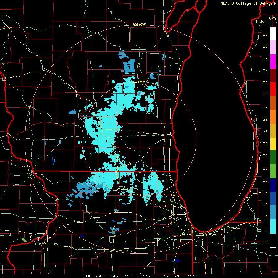Click the "6" legend value

tap(267, 217)
